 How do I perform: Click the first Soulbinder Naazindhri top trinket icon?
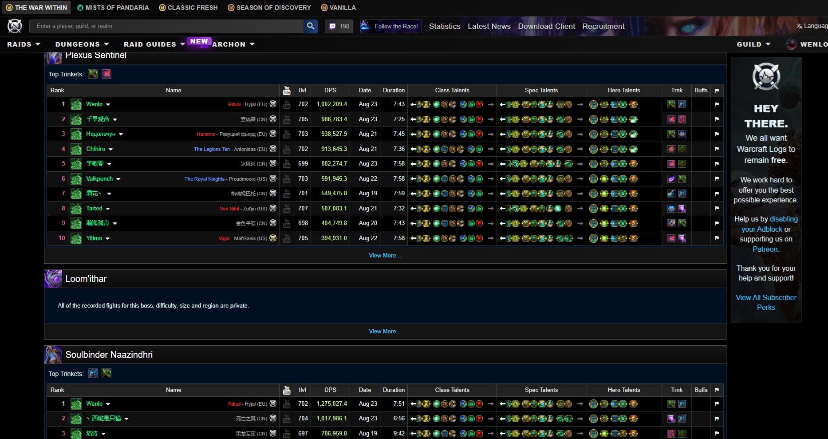coord(93,373)
